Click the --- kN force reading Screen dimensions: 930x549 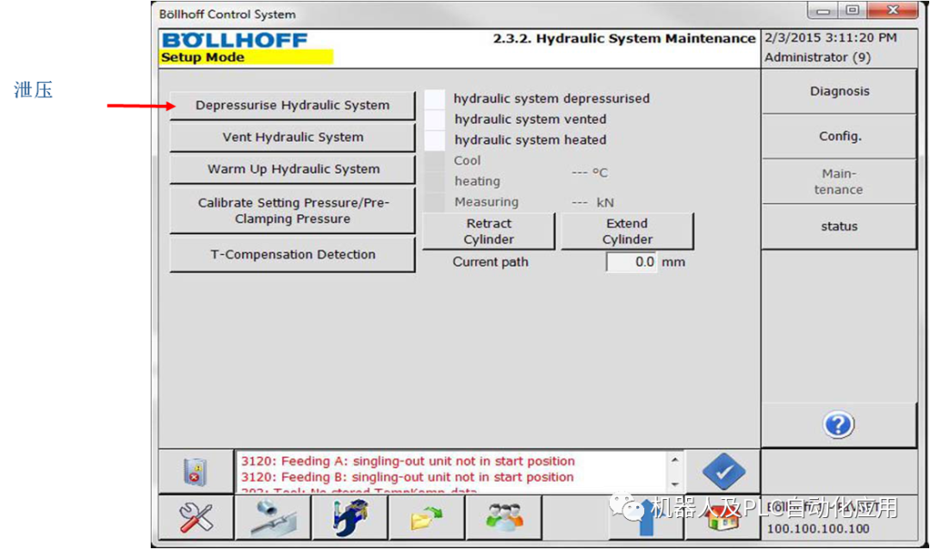[592, 203]
